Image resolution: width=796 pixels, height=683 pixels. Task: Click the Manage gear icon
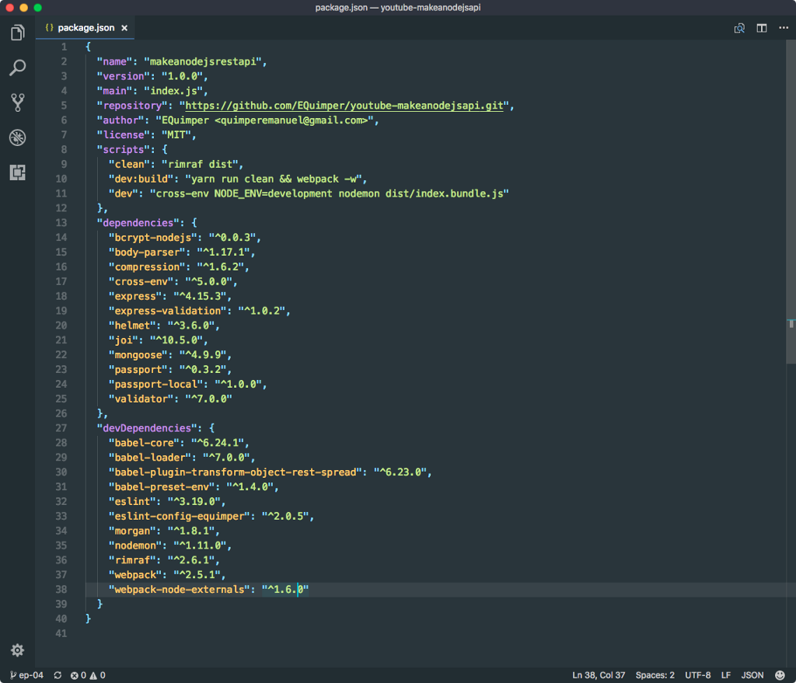(17, 650)
